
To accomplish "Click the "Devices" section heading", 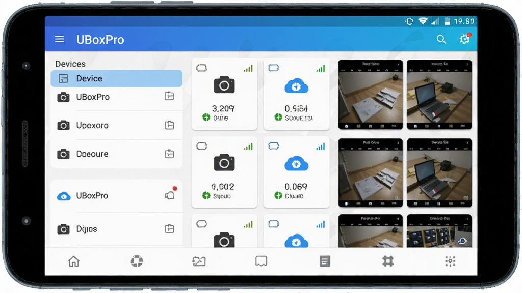I will click(70, 64).
